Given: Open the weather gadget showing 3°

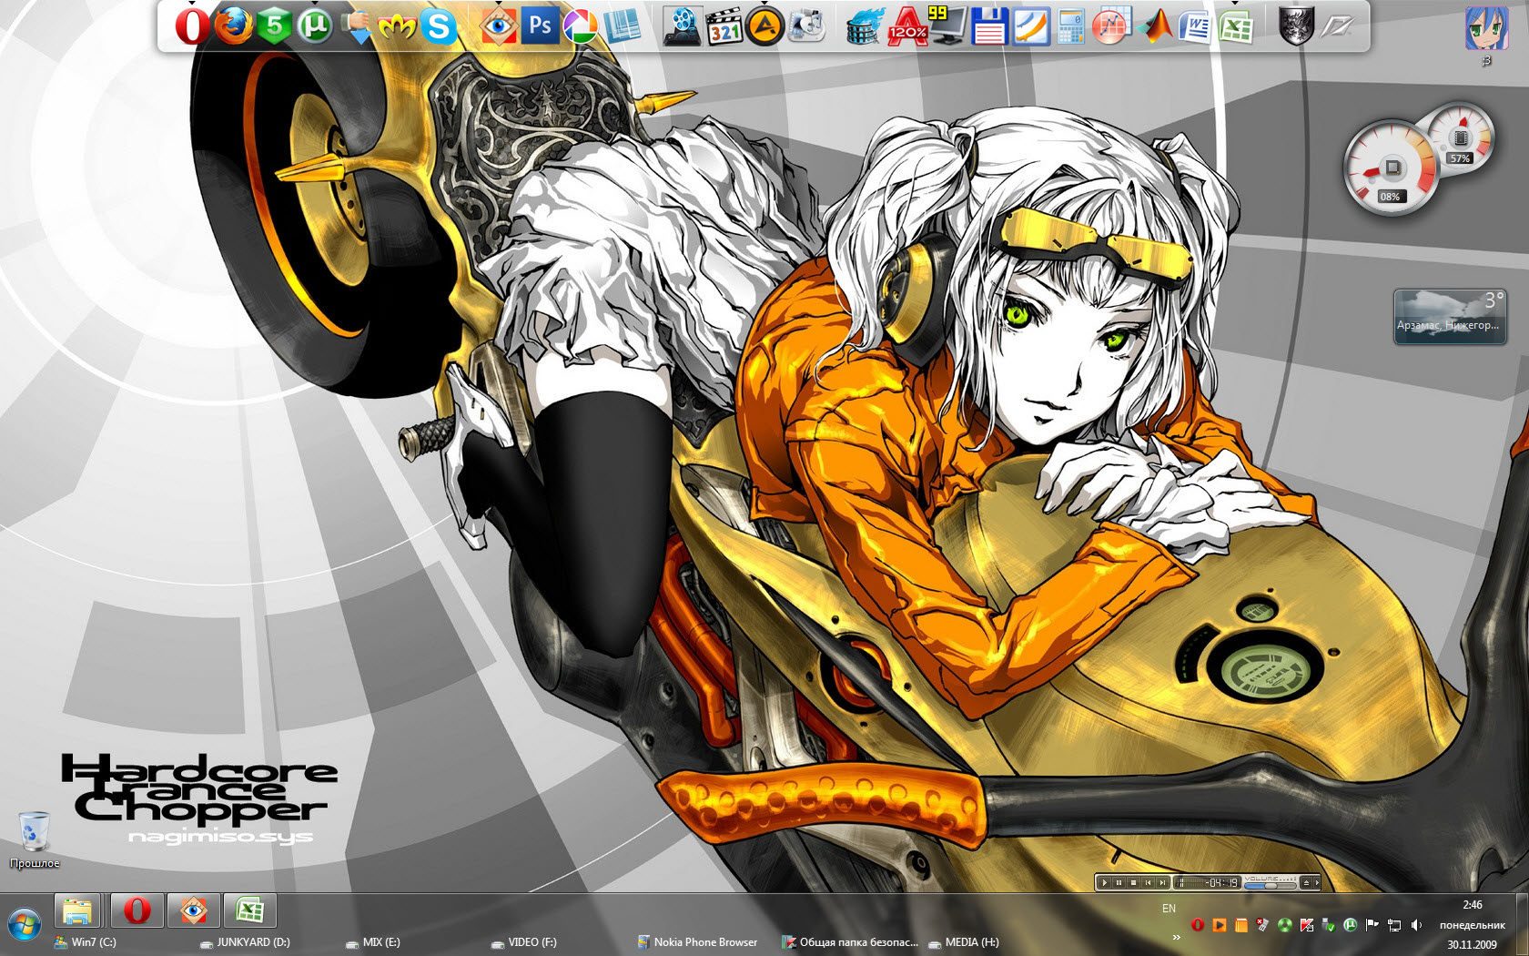Looking at the screenshot, I should click(x=1450, y=316).
